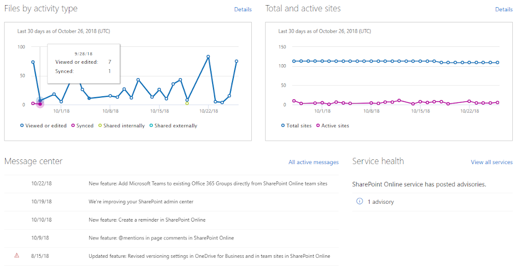
Task: Click the highlighted 9/28/18 Synced data point
Action: click(40, 104)
